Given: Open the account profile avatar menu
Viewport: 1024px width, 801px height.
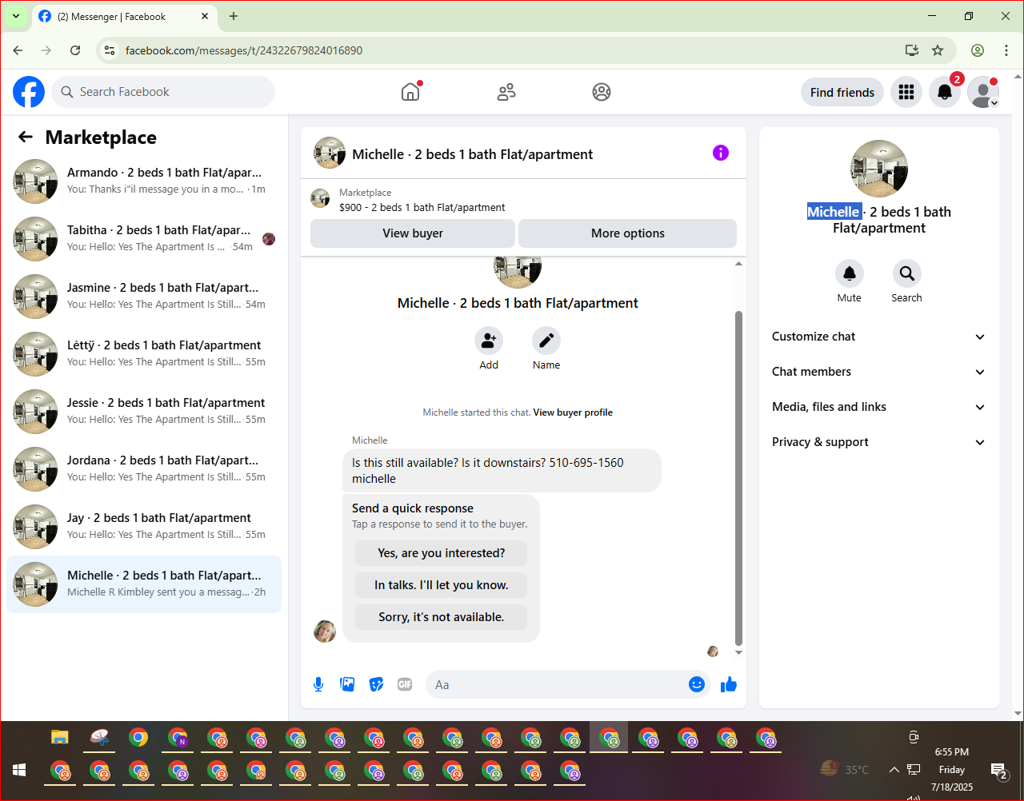Looking at the screenshot, I should [983, 92].
